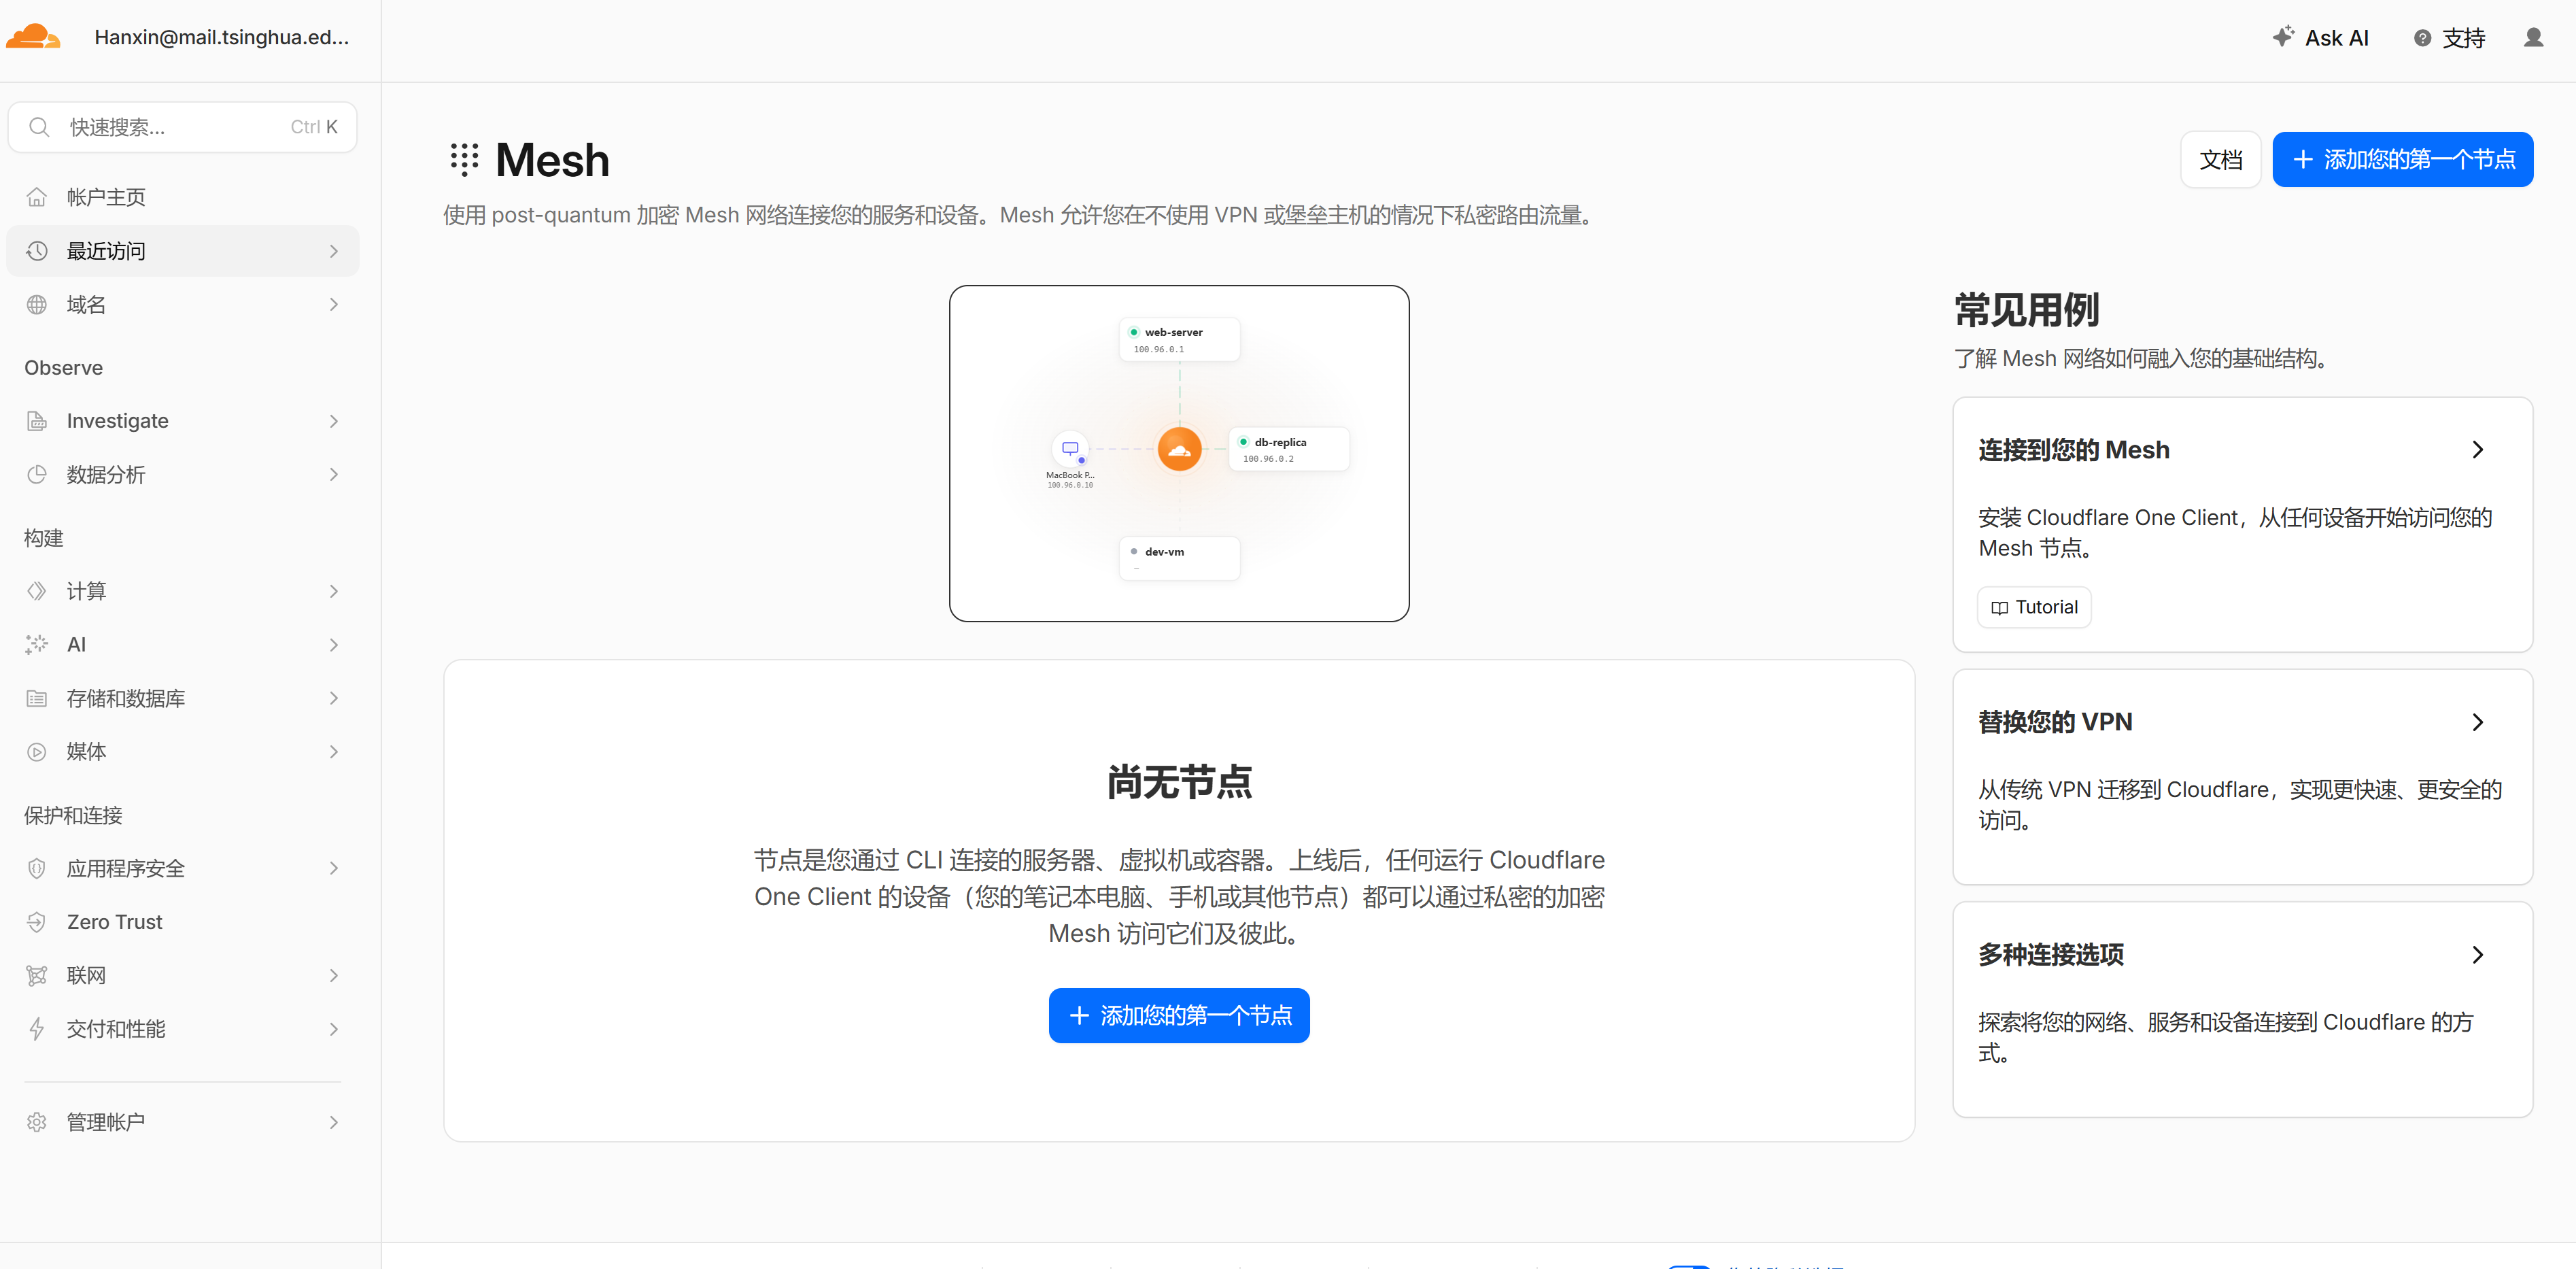Image resolution: width=2576 pixels, height=1269 pixels.
Task: Click 添加您的第一个节点 in the empty state
Action: 1179,1016
